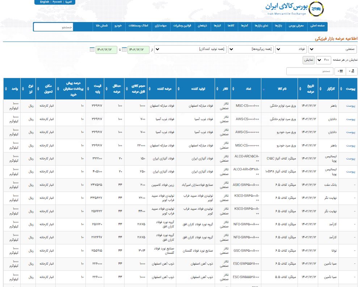Open the انبارها menu

[217, 26]
